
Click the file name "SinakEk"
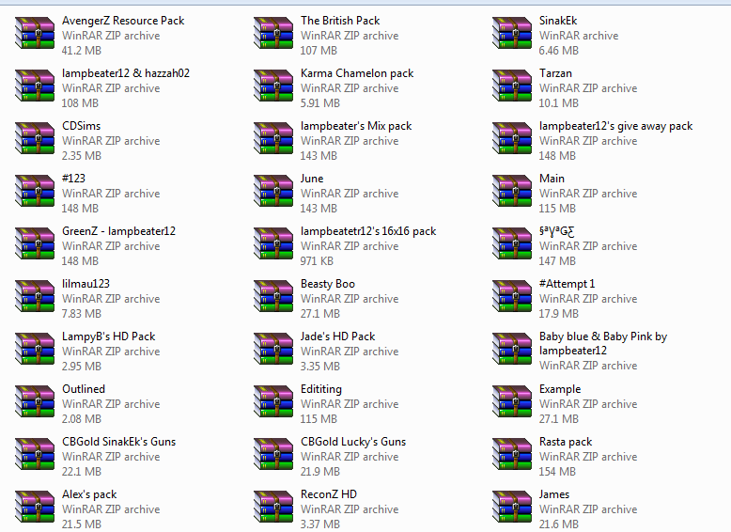[558, 21]
